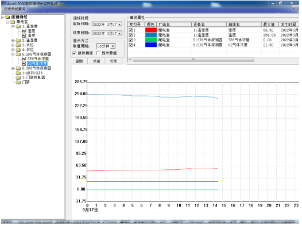302x226 pixels.
Task: Expand the 4:水位 tree node
Action: [13, 50]
